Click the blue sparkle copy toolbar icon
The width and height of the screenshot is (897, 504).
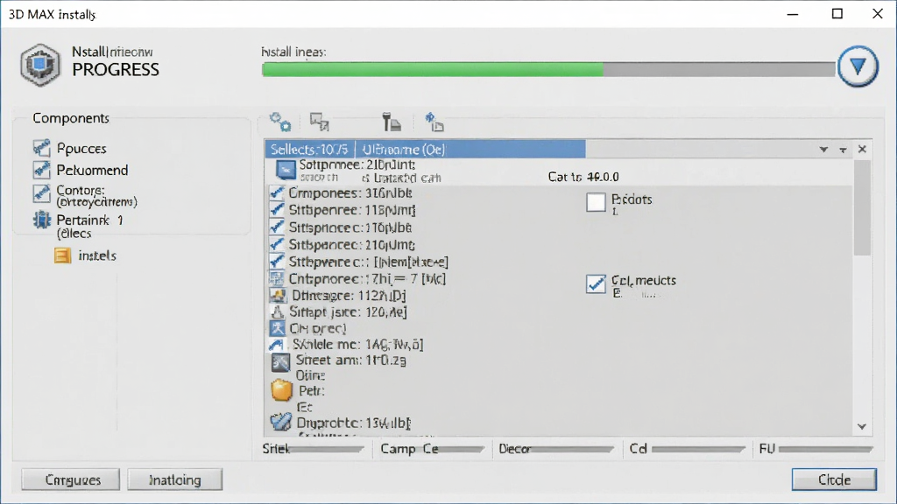pos(434,122)
